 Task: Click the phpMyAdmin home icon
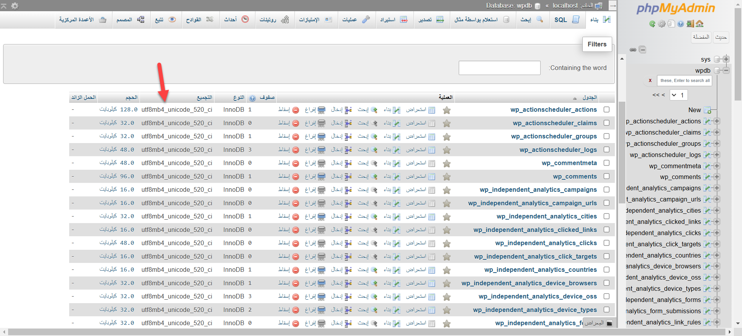(x=699, y=24)
